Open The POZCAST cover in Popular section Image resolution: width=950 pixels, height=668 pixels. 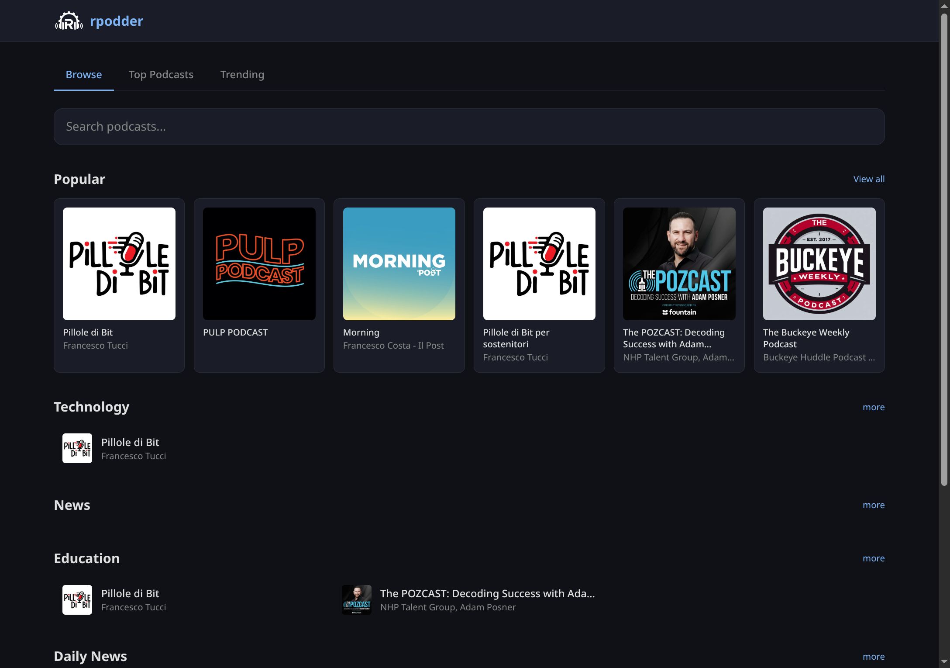tap(678, 263)
